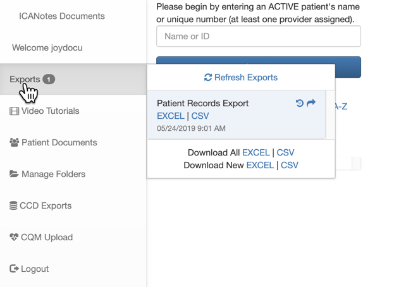This screenshot has width=406, height=287.
Task: Click the Name or ID input field
Action: (x=258, y=36)
